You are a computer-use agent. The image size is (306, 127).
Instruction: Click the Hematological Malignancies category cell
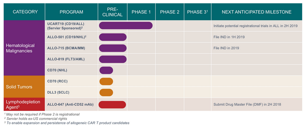click(x=24, y=48)
